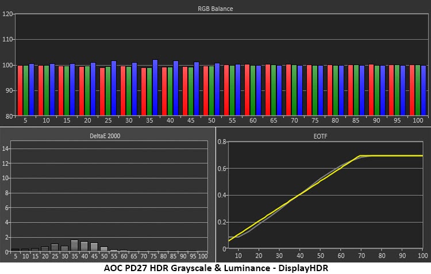Click the 120 label on RGB Balance axis
This screenshot has width=431, height=274.
click(x=7, y=14)
